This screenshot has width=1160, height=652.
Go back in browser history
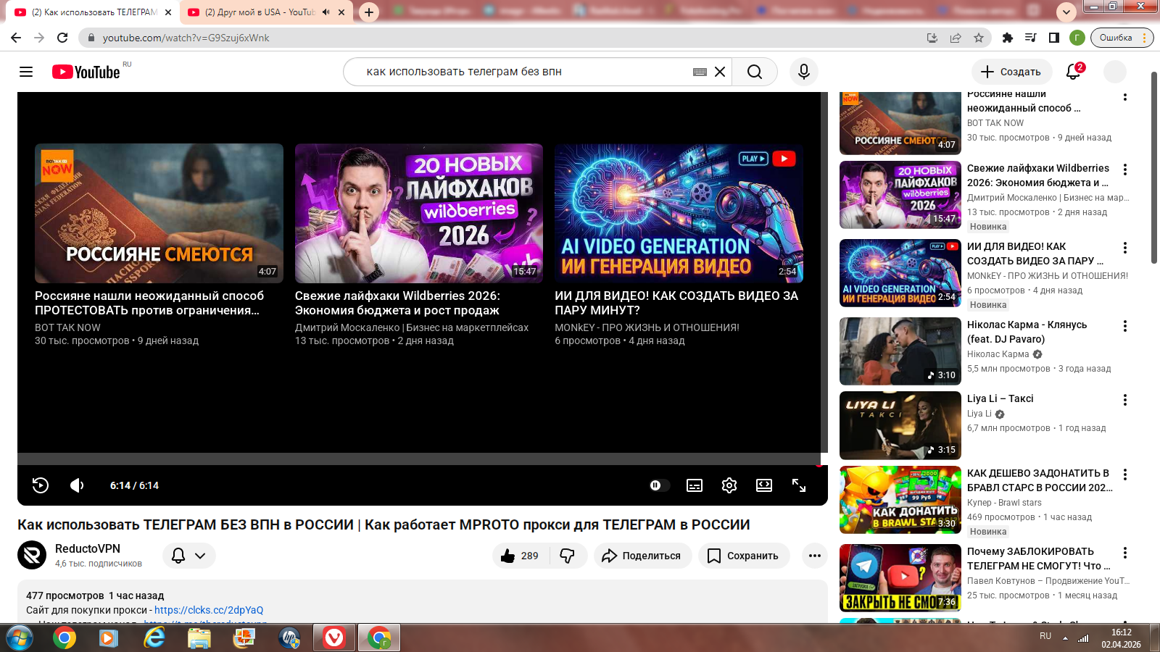click(x=16, y=38)
